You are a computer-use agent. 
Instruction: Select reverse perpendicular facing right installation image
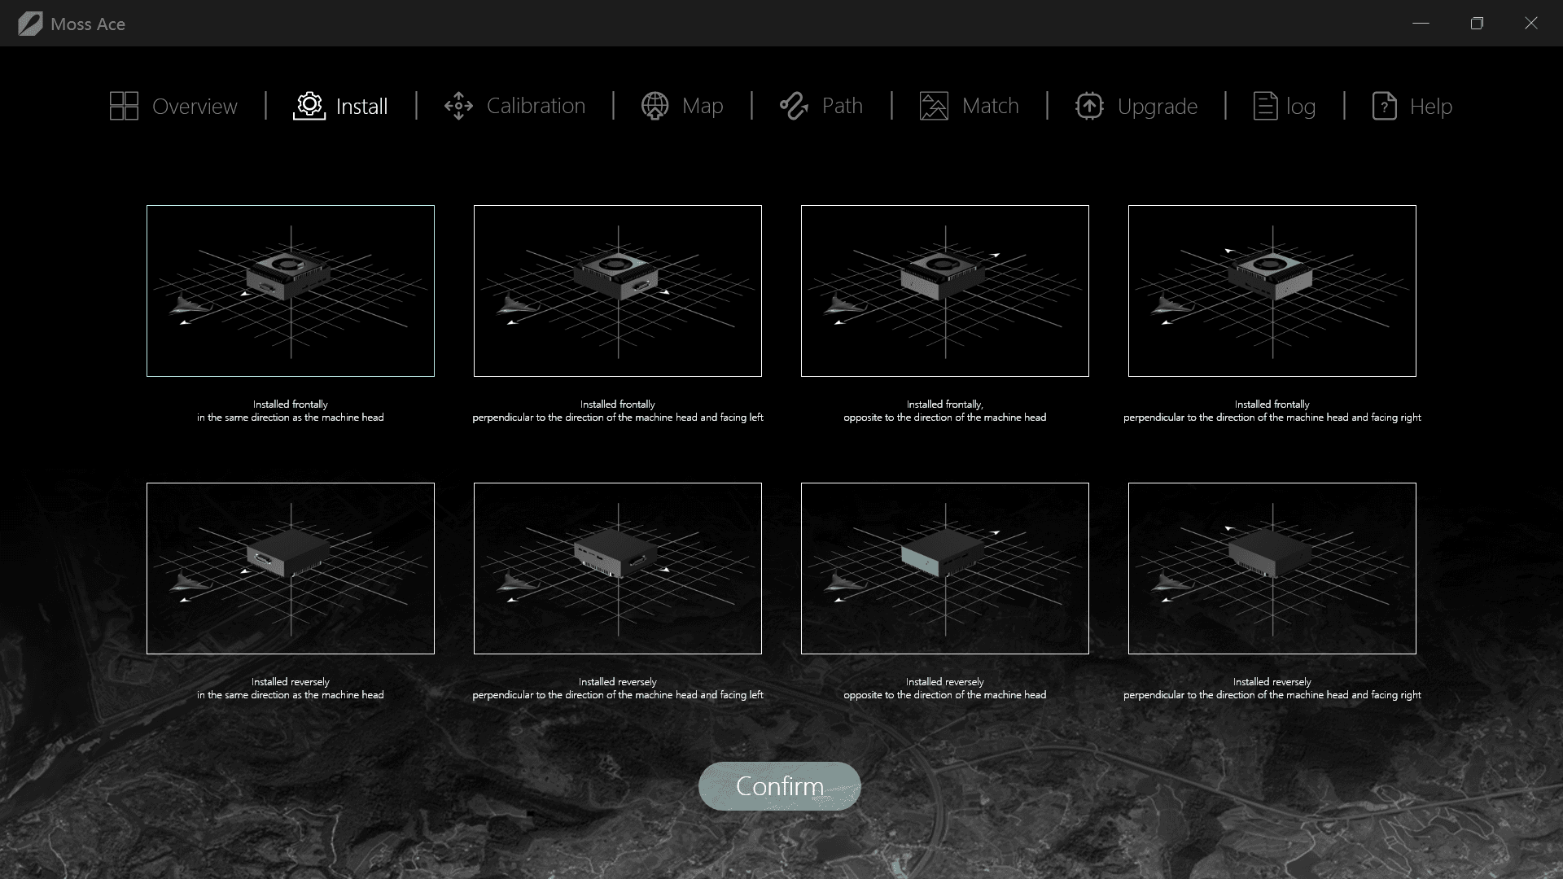click(1272, 568)
